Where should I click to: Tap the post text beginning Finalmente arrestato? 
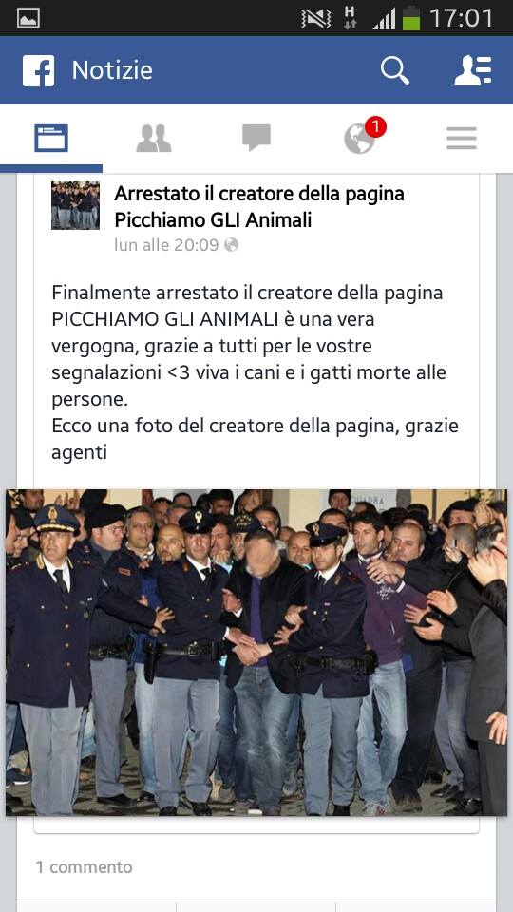tap(255, 372)
